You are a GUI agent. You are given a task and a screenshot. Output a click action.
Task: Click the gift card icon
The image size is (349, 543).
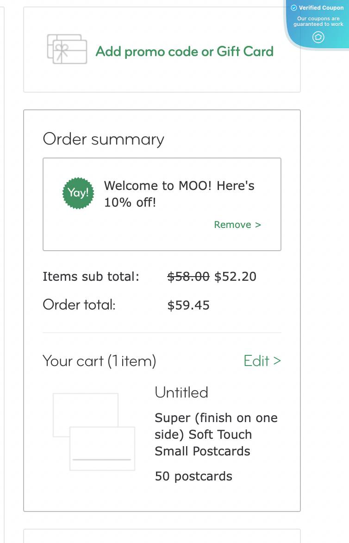(x=67, y=49)
